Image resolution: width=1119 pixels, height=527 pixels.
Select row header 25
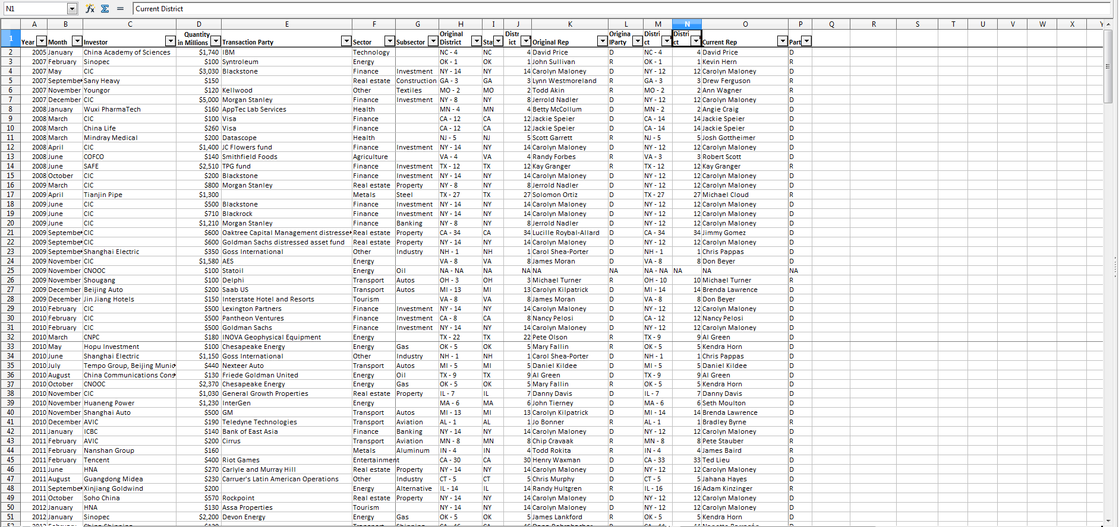10,271
